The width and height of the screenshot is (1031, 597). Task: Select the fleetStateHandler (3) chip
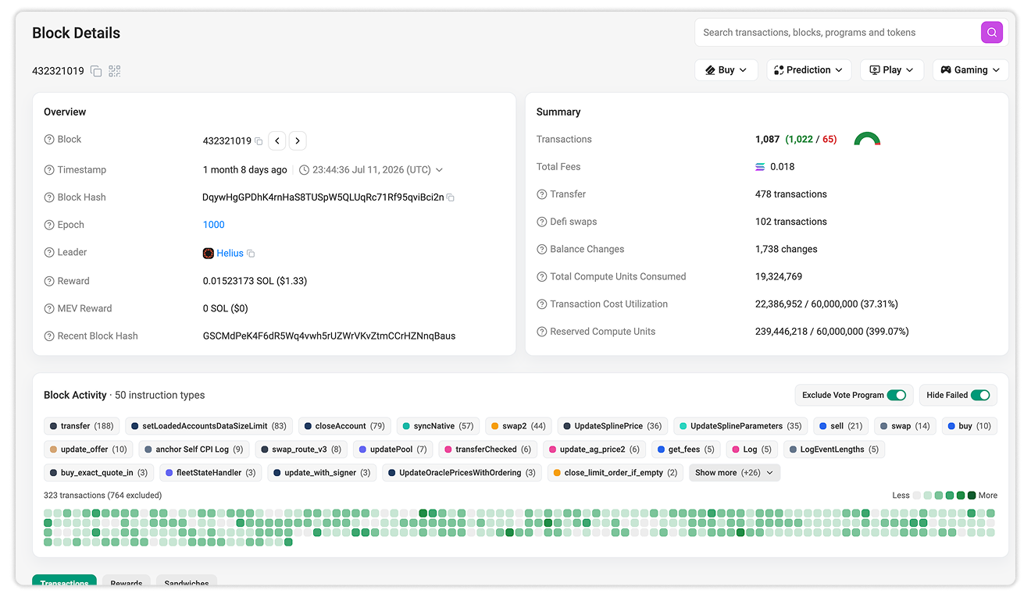[x=211, y=473]
